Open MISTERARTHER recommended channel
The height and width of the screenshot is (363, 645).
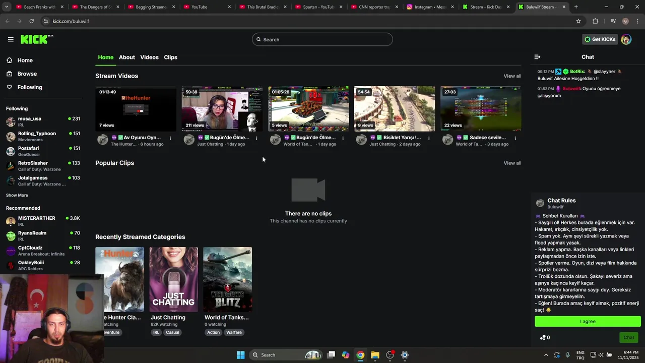[x=43, y=221]
